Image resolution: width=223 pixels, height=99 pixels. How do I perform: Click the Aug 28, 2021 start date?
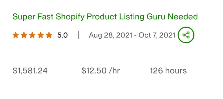click(111, 35)
